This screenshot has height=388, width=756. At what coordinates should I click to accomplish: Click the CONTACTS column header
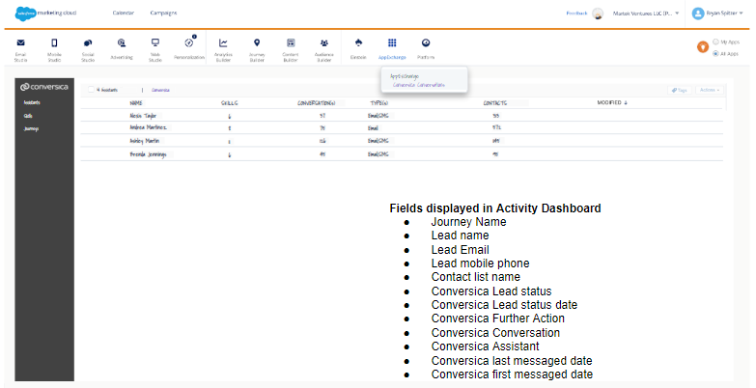pyautogui.click(x=495, y=103)
